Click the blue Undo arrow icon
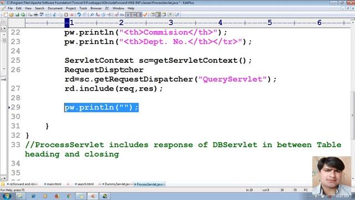The width and height of the screenshot is (355, 200). (x=79, y=15)
